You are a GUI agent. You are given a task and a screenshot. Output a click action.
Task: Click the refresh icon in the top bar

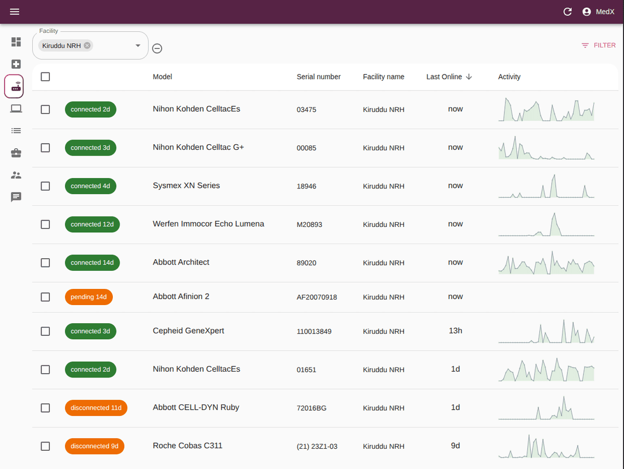pos(567,11)
